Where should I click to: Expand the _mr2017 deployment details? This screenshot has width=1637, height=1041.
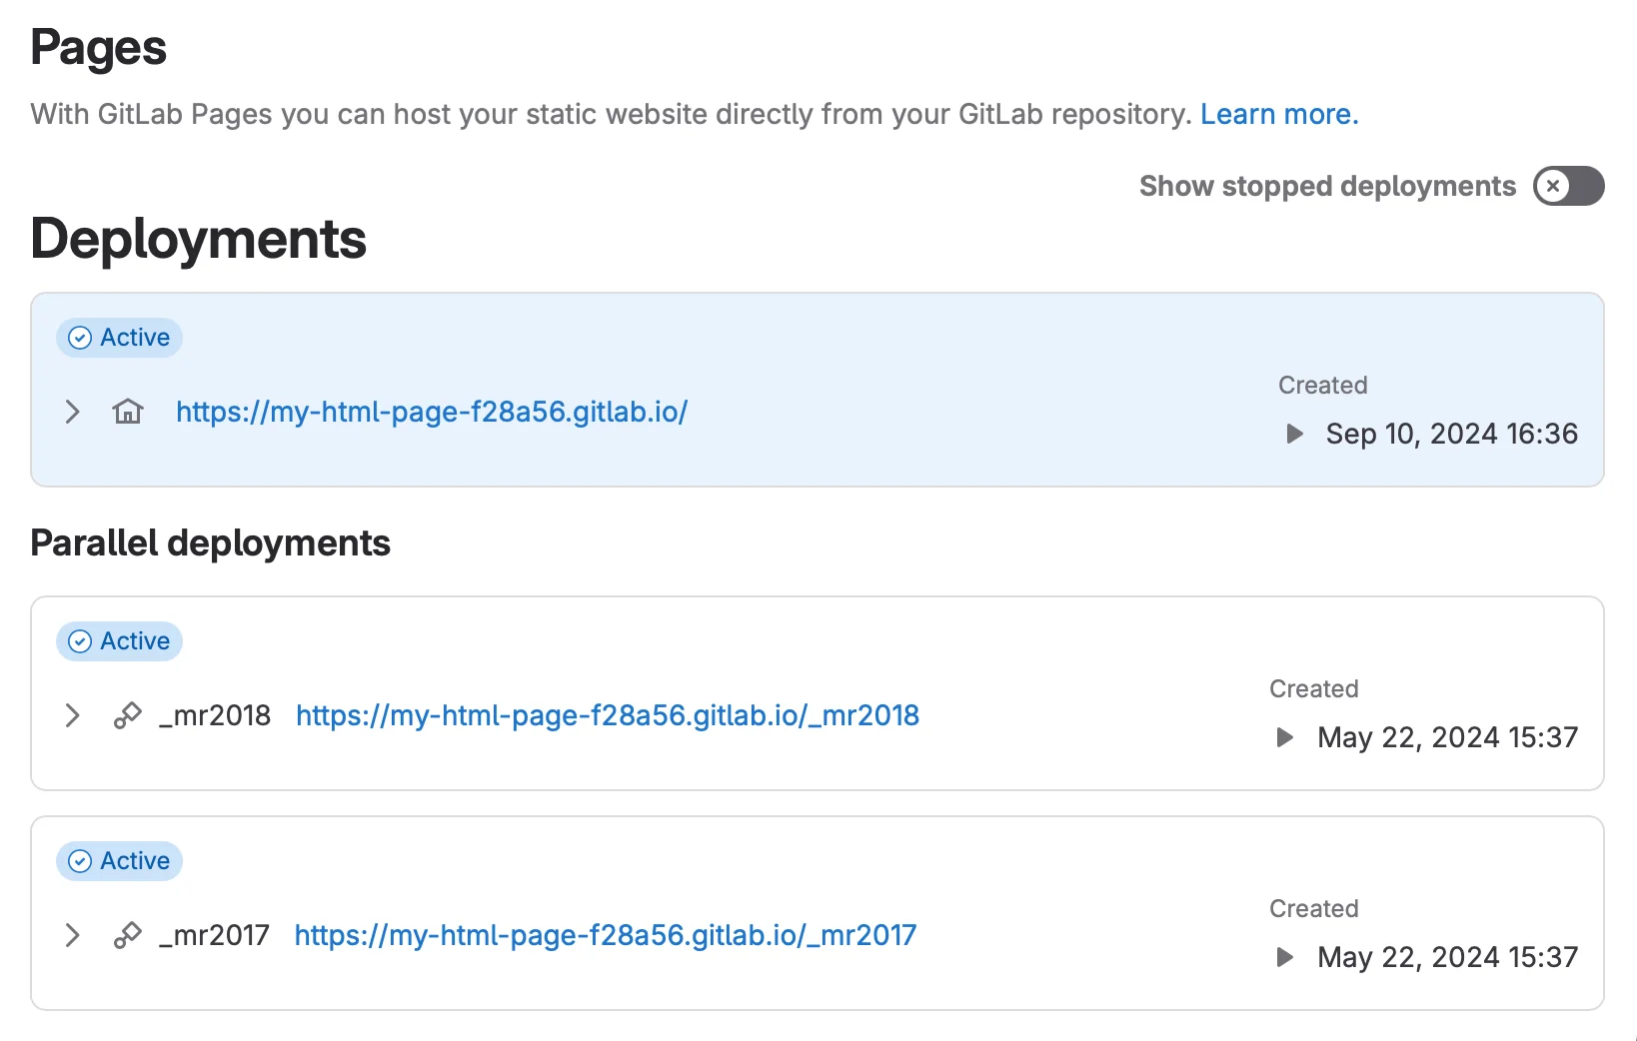[x=71, y=935]
